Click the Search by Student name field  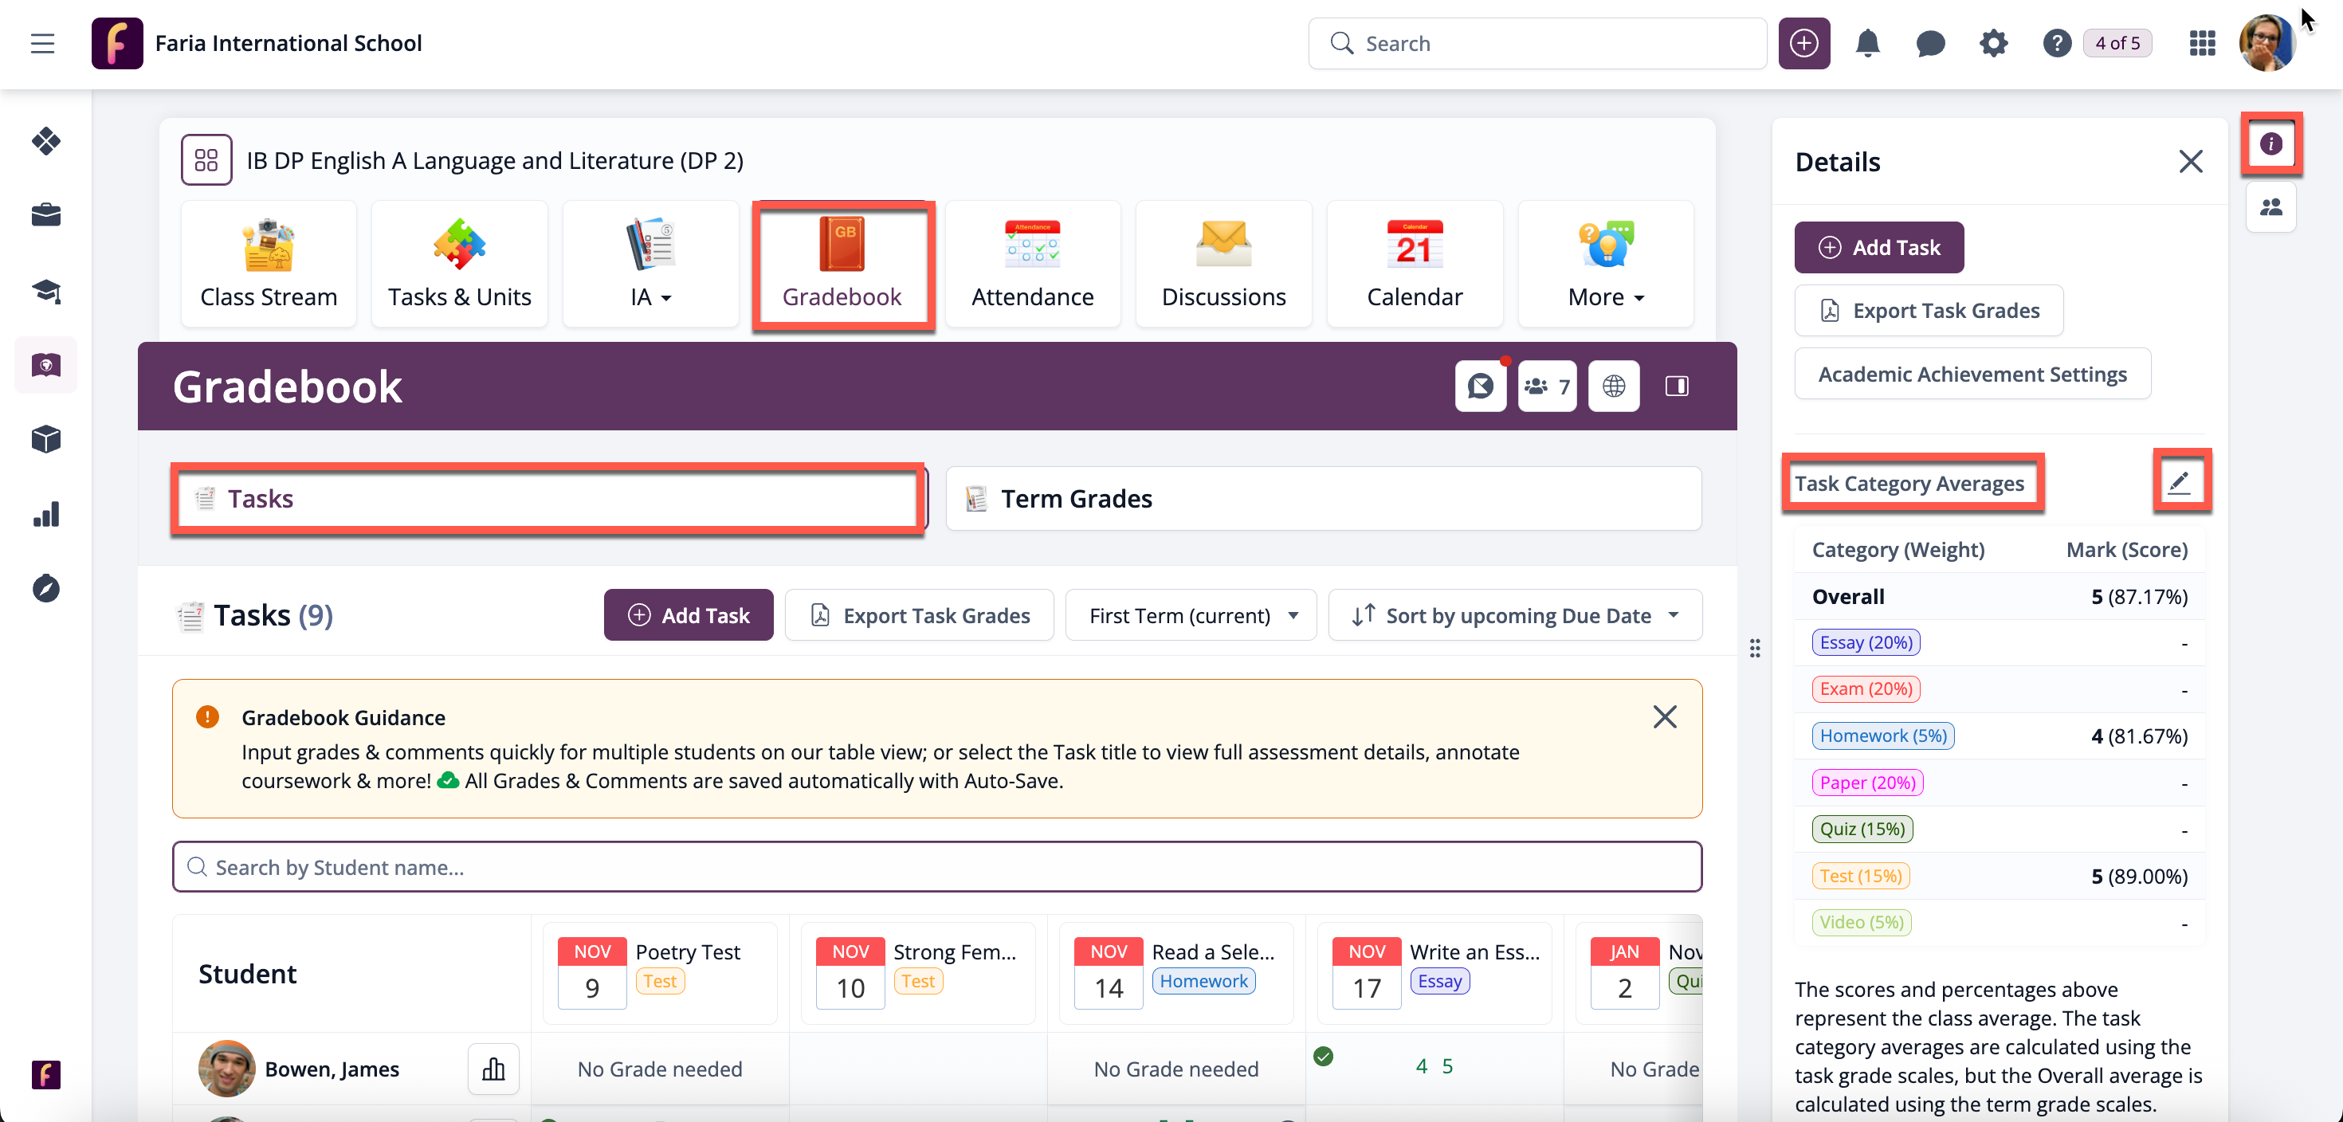point(937,866)
